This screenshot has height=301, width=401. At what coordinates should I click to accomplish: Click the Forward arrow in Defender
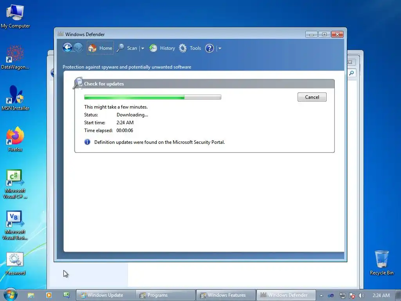(78, 47)
